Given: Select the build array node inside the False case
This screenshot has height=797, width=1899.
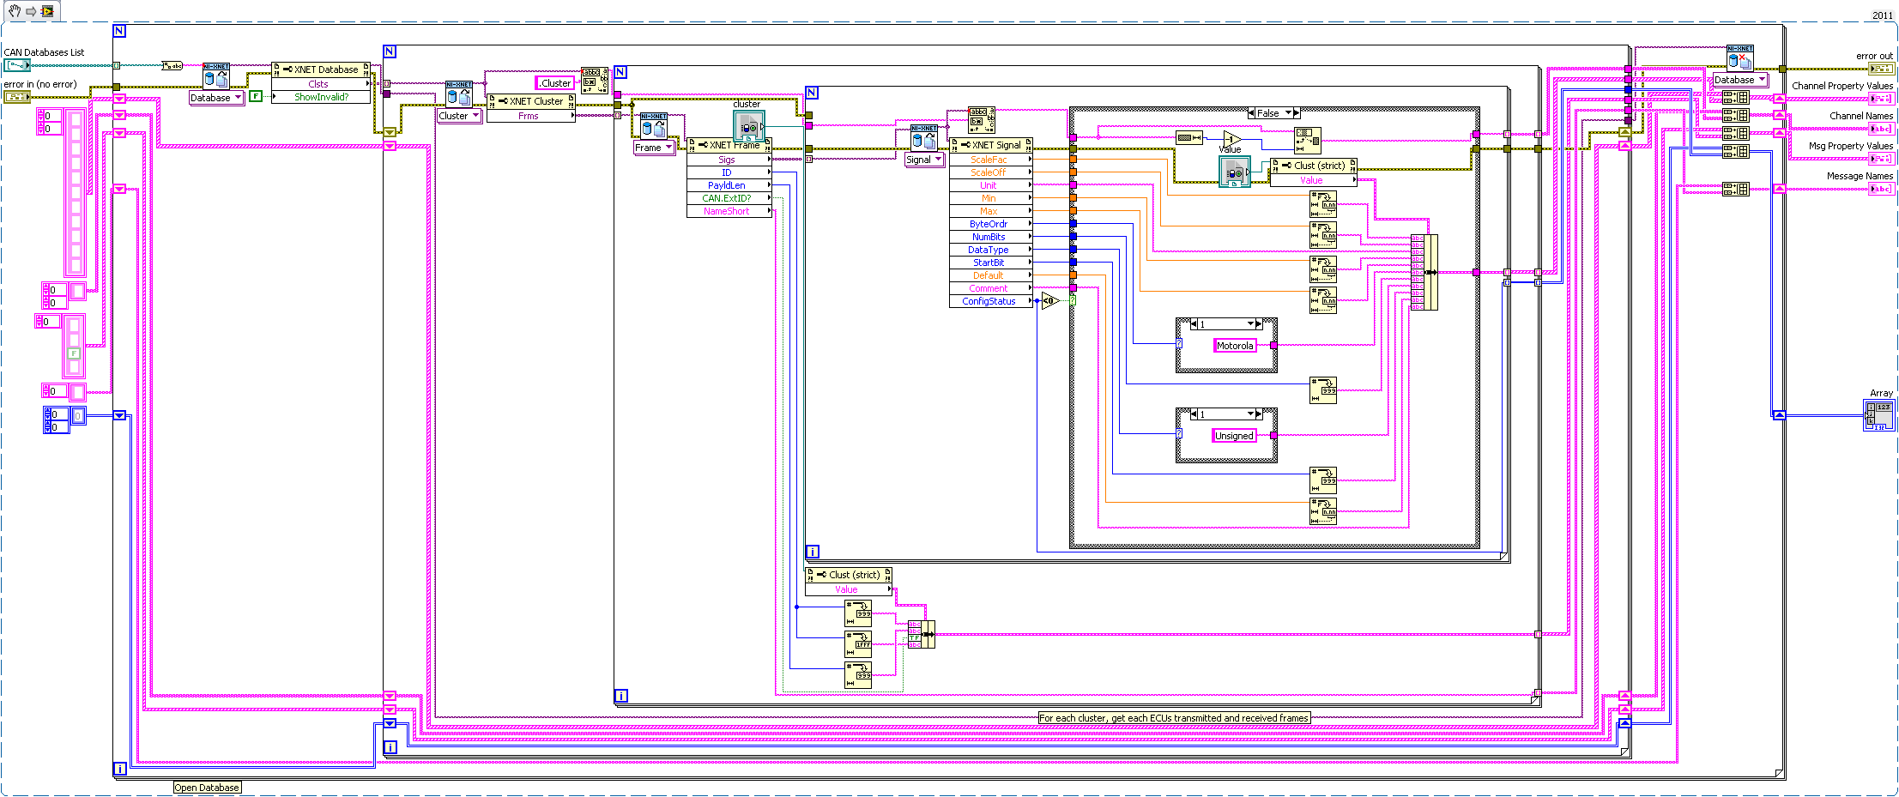Looking at the screenshot, I should point(1424,272).
